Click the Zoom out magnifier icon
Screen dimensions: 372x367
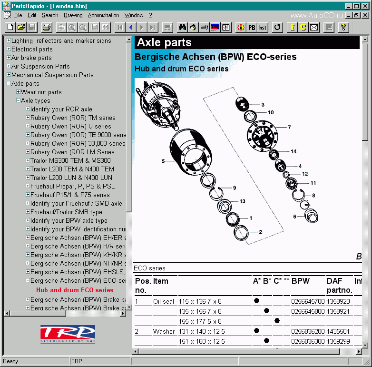click(83, 28)
